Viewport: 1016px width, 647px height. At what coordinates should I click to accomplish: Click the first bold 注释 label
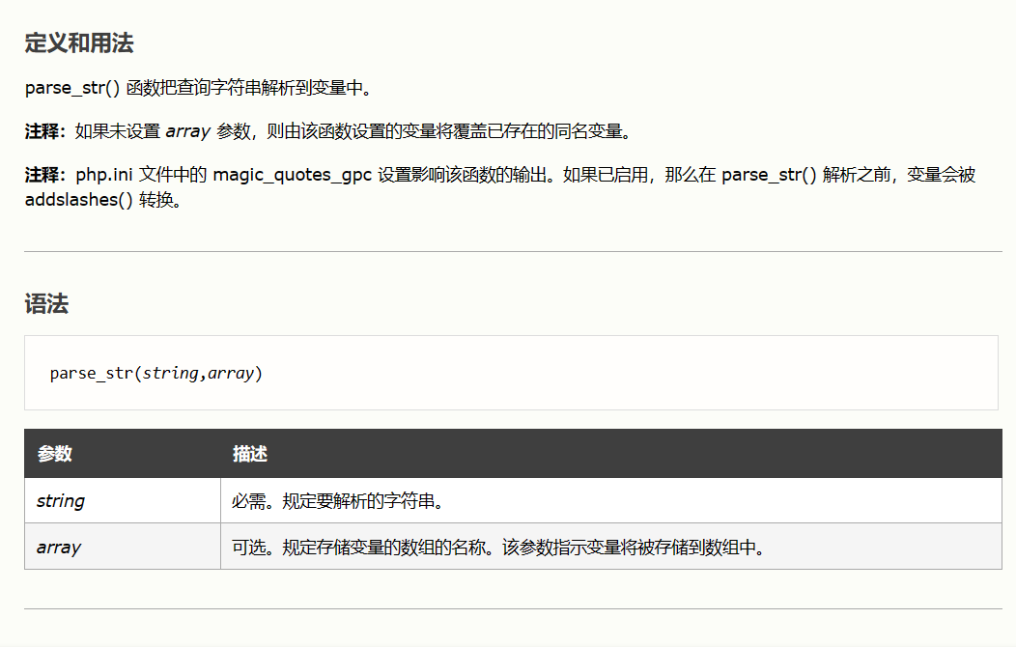(43, 131)
